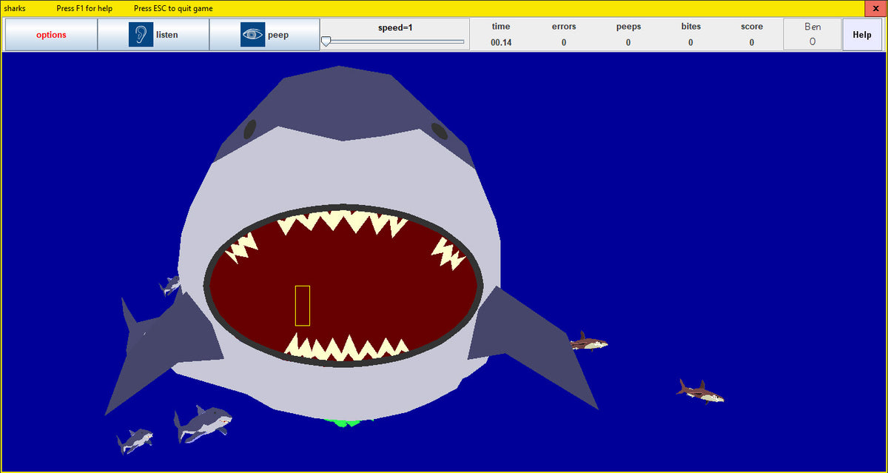This screenshot has width=888, height=473.
Task: Click the time value 00.14
Action: (501, 42)
